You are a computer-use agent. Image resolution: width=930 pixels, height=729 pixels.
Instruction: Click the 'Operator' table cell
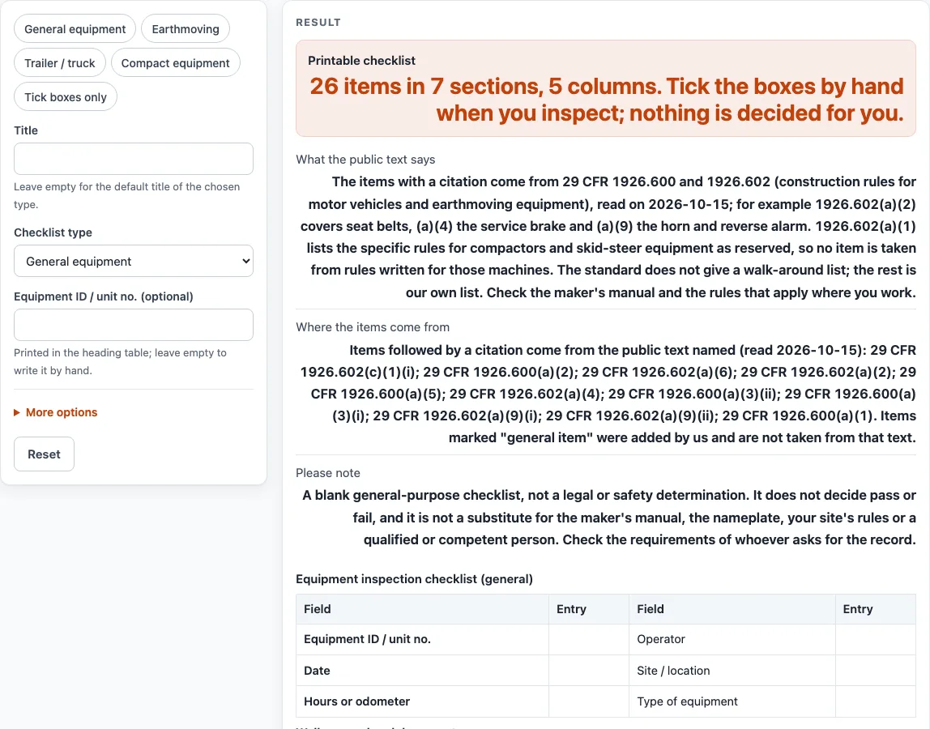click(732, 639)
